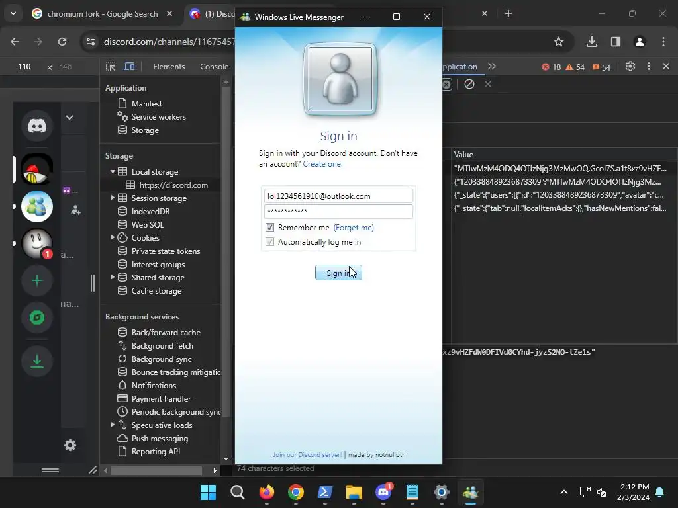The width and height of the screenshot is (678, 508).
Task: Click the Sign in button
Action: (x=338, y=273)
